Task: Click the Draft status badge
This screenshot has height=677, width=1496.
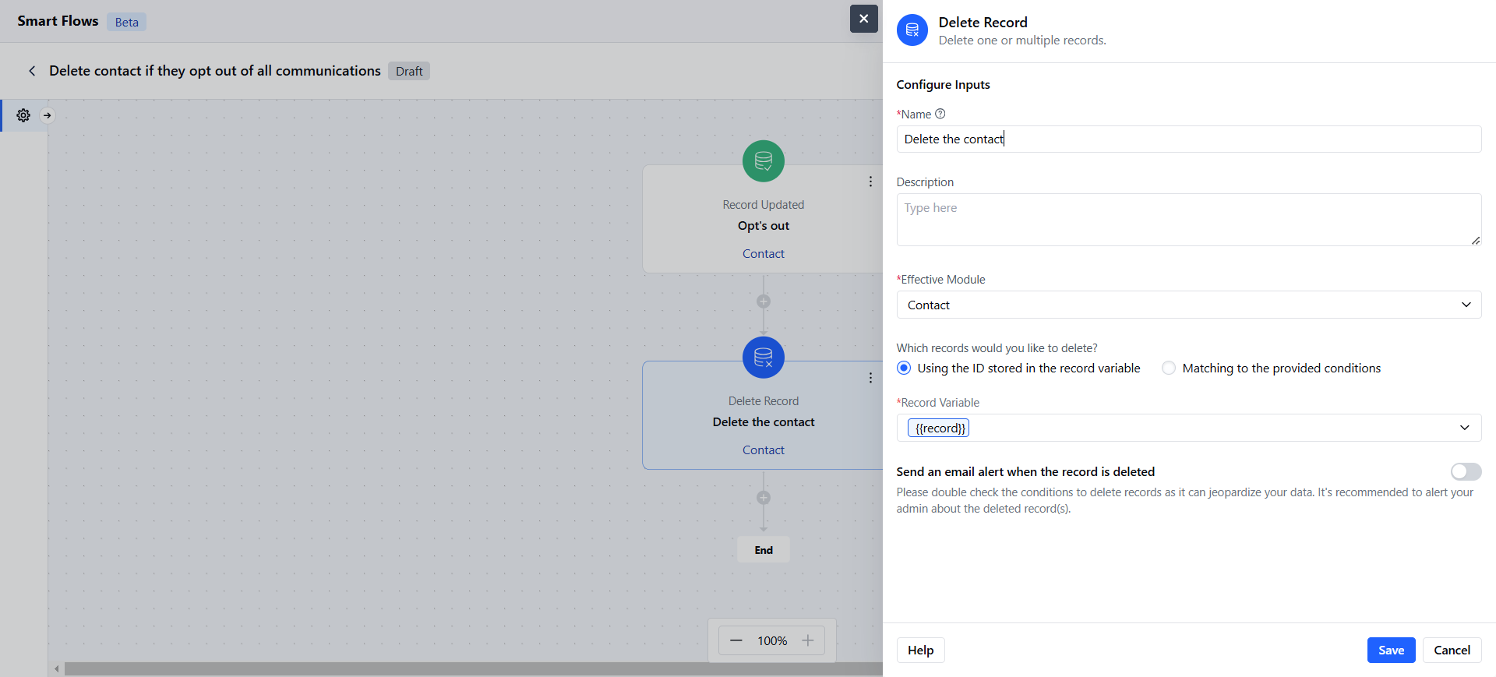Action: click(409, 71)
